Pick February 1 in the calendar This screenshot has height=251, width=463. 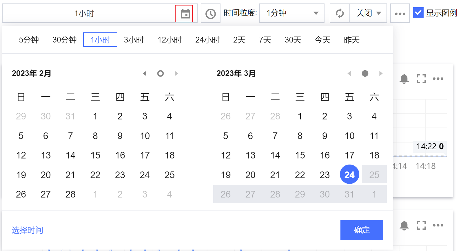(x=95, y=116)
